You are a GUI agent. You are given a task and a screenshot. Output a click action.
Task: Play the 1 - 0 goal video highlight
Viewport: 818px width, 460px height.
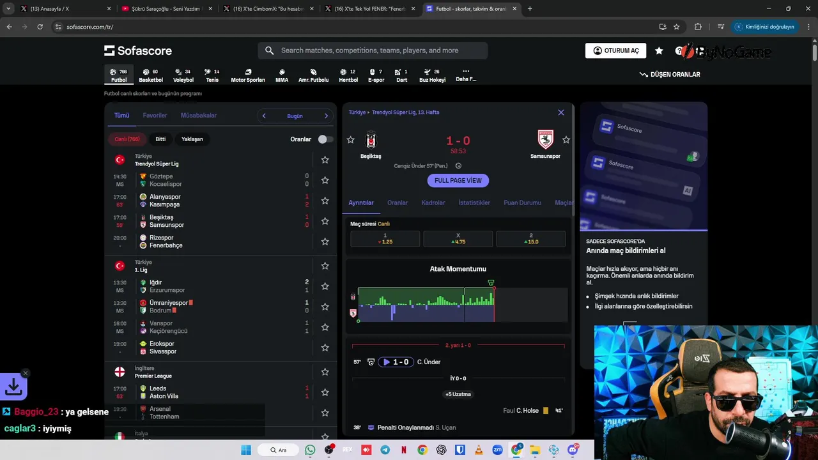pos(396,362)
